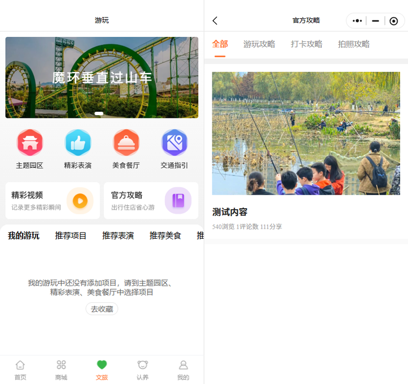Switch to the 游玩攻略 tab
The image size is (408, 384).
tap(259, 44)
